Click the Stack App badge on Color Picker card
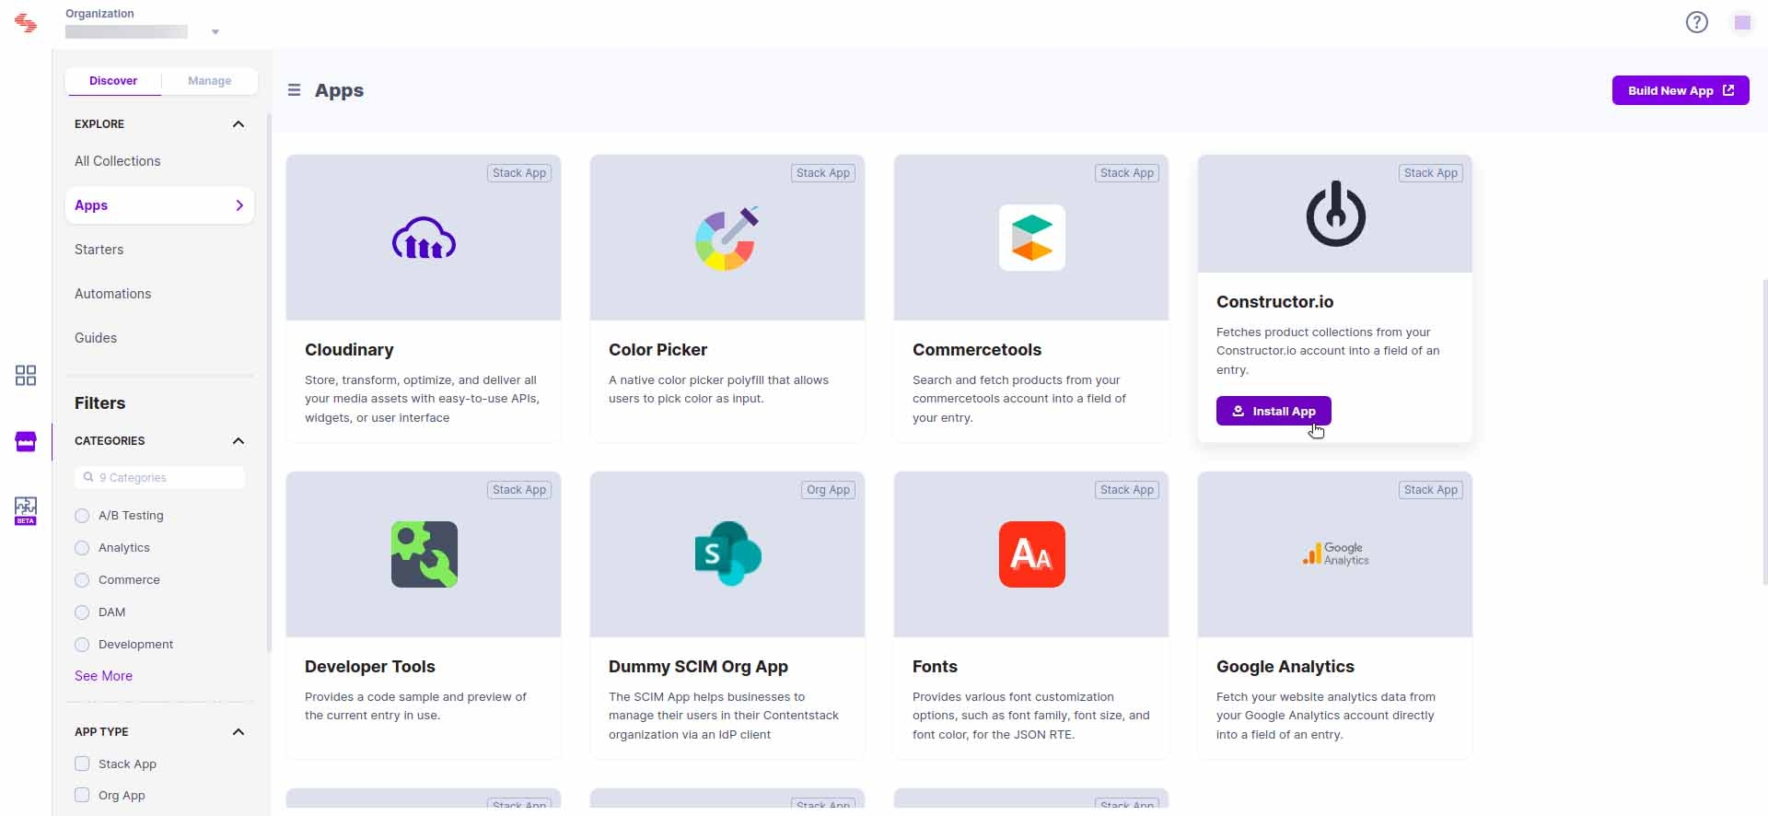 823,173
